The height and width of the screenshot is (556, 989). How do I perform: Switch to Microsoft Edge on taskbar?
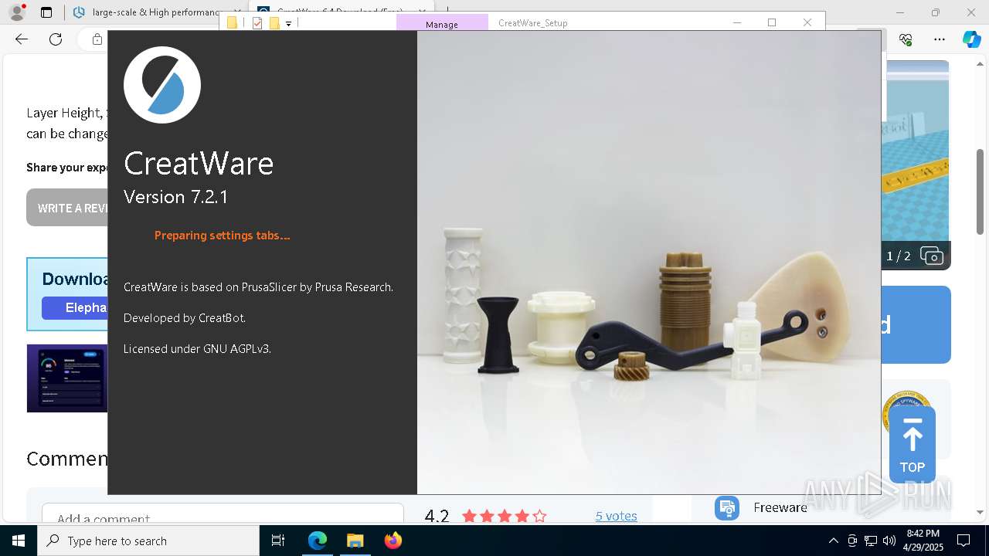[x=318, y=541]
